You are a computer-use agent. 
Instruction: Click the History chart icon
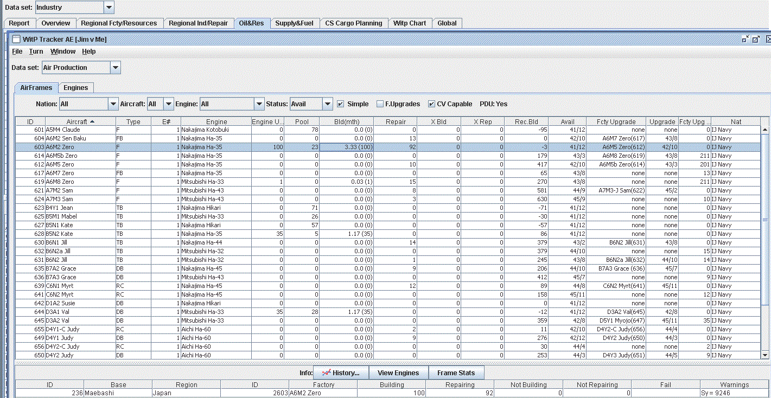click(326, 373)
